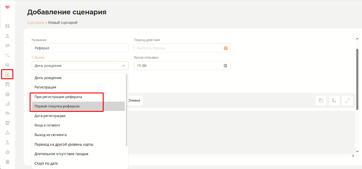Open the receipt checkmark icon in the sidebar
This screenshot has width=362, height=169.
(7, 123)
